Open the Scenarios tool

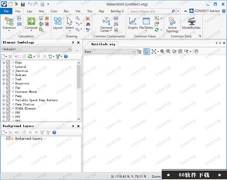pyautogui.click(x=9, y=24)
